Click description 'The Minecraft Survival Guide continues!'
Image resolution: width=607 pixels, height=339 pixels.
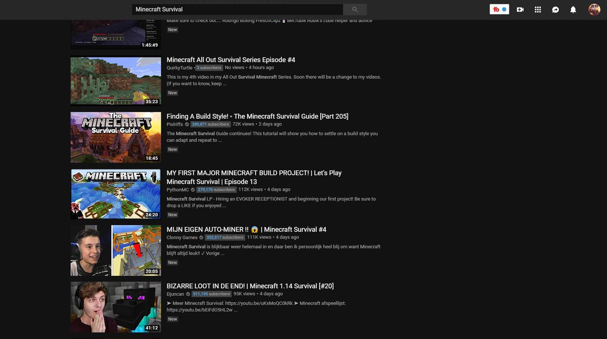(272, 137)
